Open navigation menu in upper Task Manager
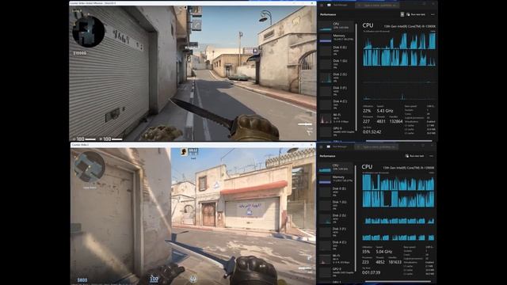This screenshot has width=507, height=285. pos(322,6)
